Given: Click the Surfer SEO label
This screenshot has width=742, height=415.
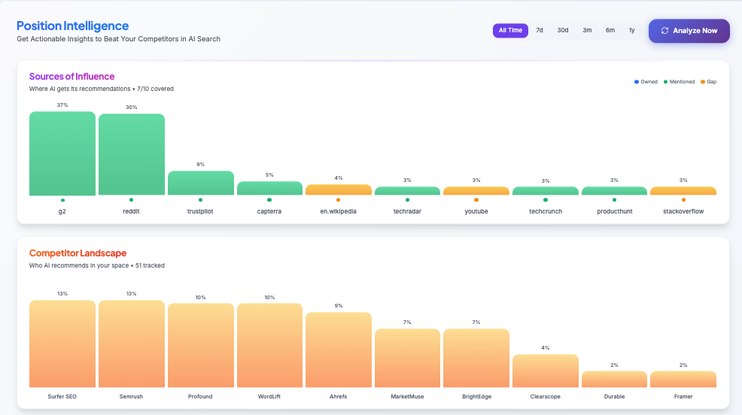Looking at the screenshot, I should click(62, 396).
